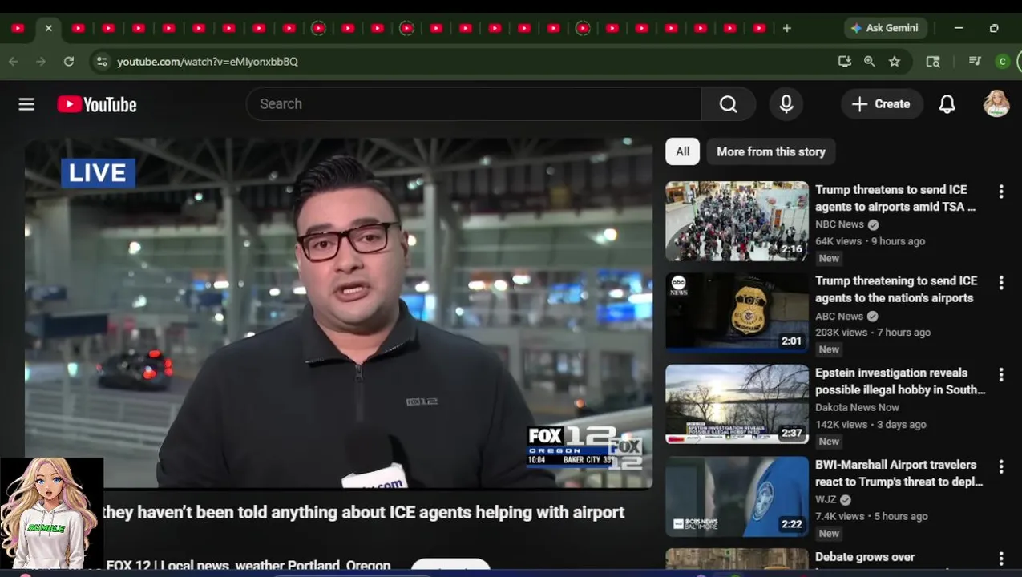Click the Create button

coord(881,104)
